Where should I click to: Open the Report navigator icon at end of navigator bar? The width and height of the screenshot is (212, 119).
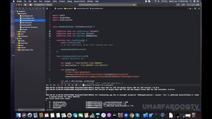tap(43, 9)
